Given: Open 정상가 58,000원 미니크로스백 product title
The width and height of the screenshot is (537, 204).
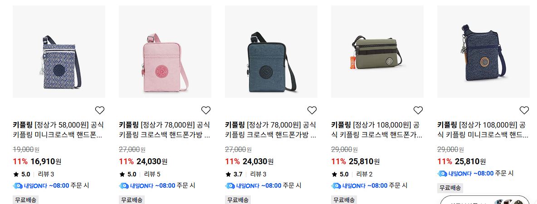Looking at the screenshot, I should [58, 130].
